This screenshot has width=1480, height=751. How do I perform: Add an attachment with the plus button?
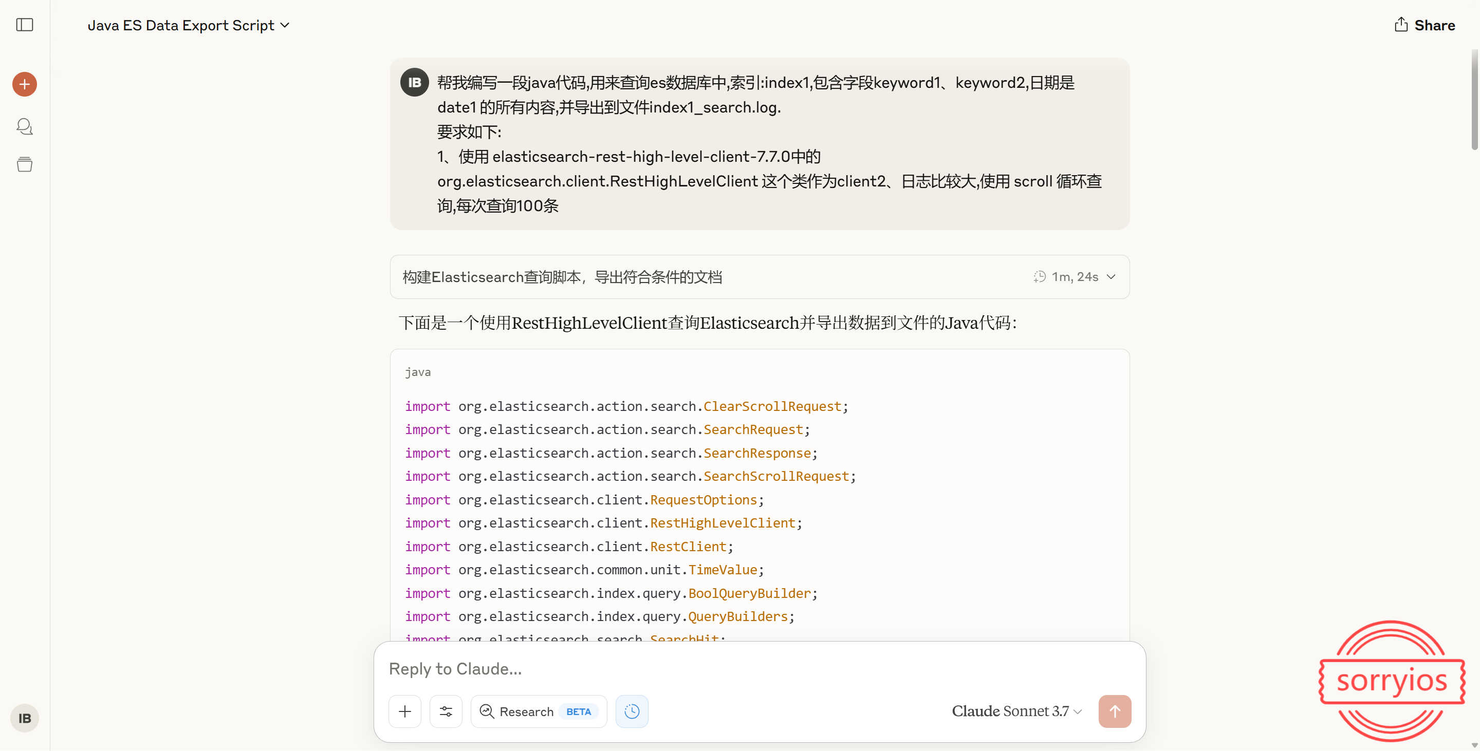point(405,711)
